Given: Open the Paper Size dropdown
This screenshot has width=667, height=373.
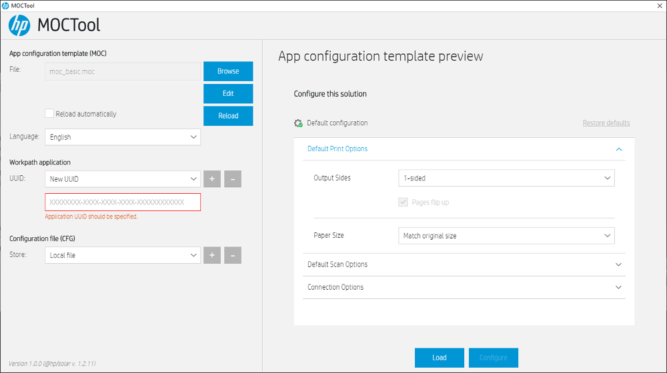Looking at the screenshot, I should [506, 236].
